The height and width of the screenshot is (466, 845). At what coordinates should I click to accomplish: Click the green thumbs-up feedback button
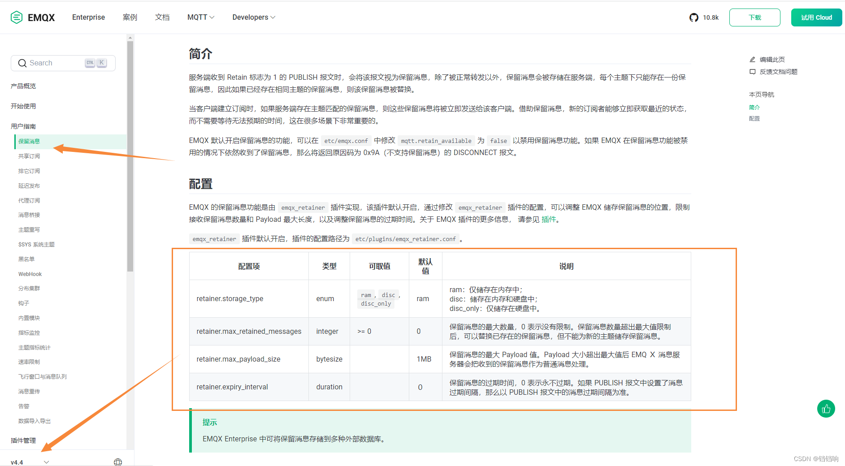point(826,409)
